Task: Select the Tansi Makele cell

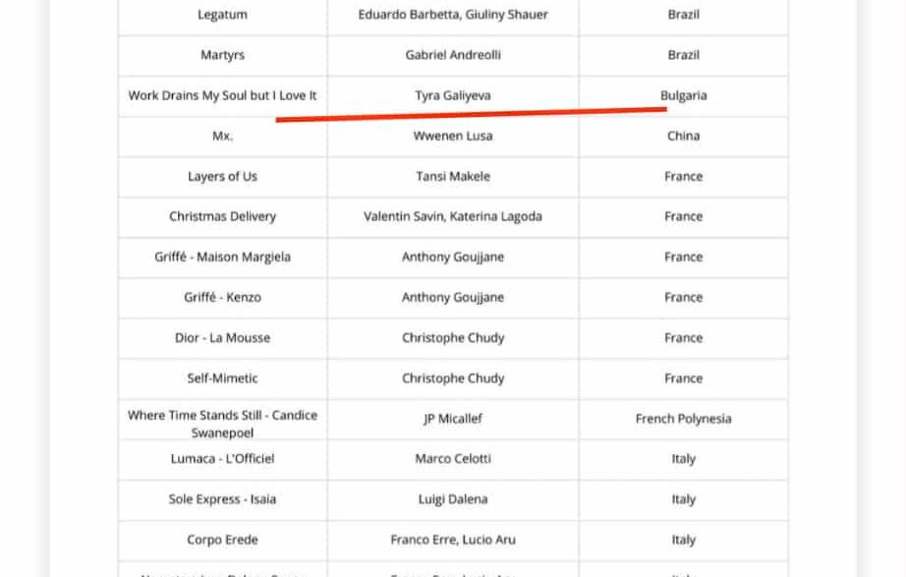Action: coord(453,176)
